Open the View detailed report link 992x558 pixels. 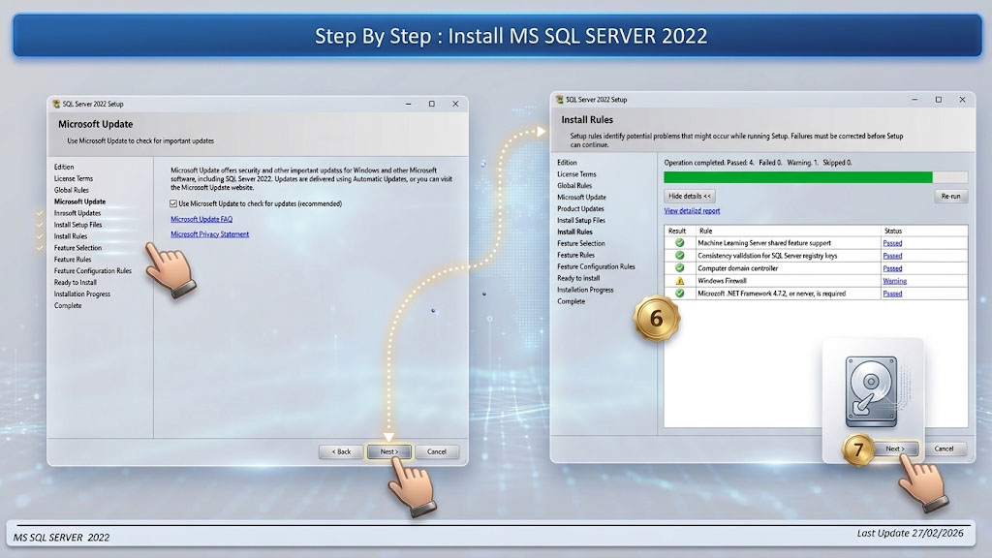pyautogui.click(x=692, y=210)
